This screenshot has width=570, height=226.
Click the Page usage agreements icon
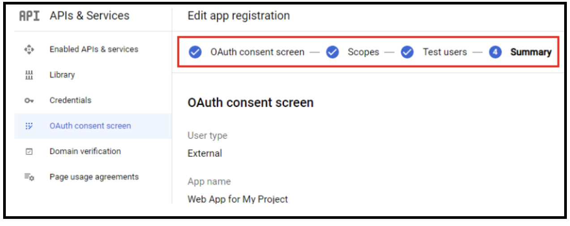pyautogui.click(x=29, y=177)
